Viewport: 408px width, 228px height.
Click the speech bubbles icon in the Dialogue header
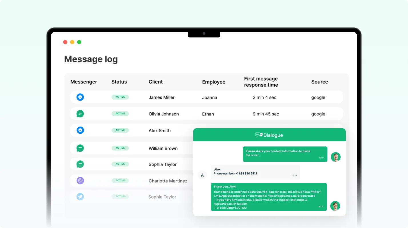[259, 135]
